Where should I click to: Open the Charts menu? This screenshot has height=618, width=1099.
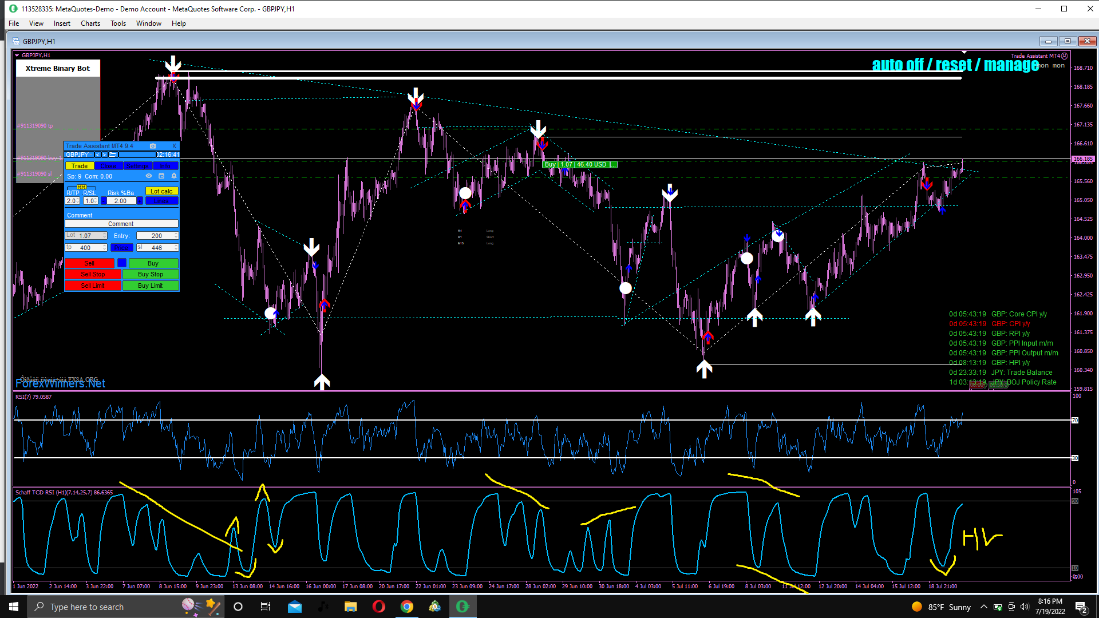(x=90, y=23)
